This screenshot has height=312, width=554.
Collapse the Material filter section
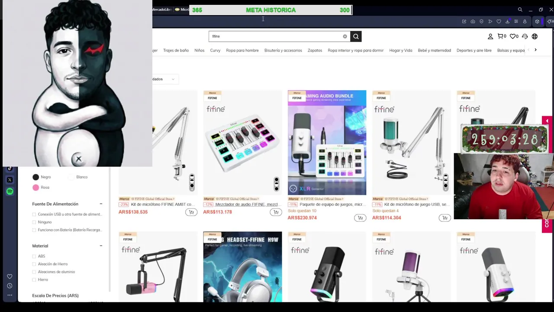101,246
